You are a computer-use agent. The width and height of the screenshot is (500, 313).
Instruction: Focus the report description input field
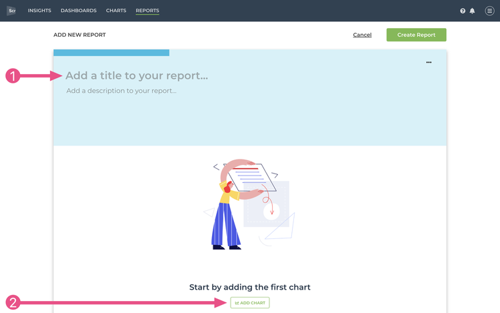pos(121,91)
